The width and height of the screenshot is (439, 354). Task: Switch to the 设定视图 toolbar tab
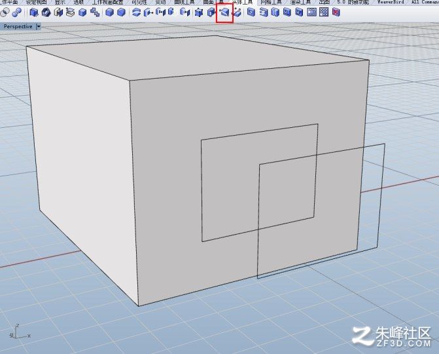pyautogui.click(x=36, y=2)
